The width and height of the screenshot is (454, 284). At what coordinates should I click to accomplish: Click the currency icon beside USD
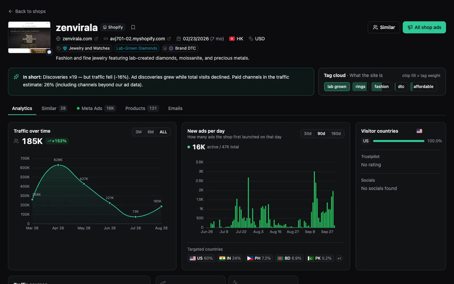pos(251,39)
